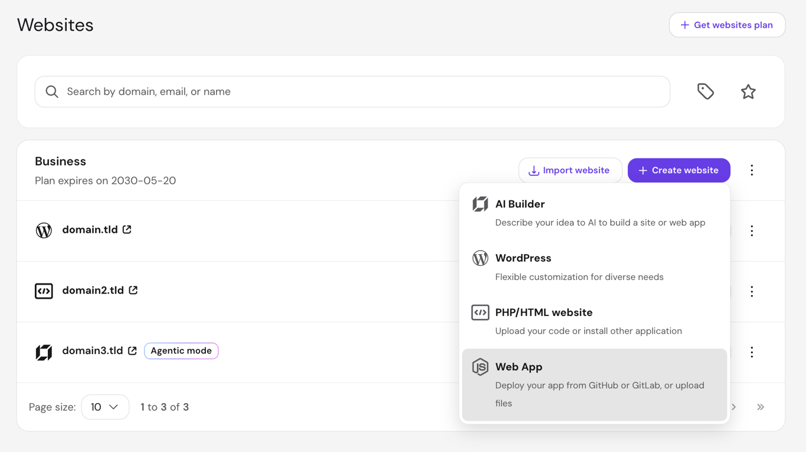Open kebab menu for domain2.tld row

point(752,292)
